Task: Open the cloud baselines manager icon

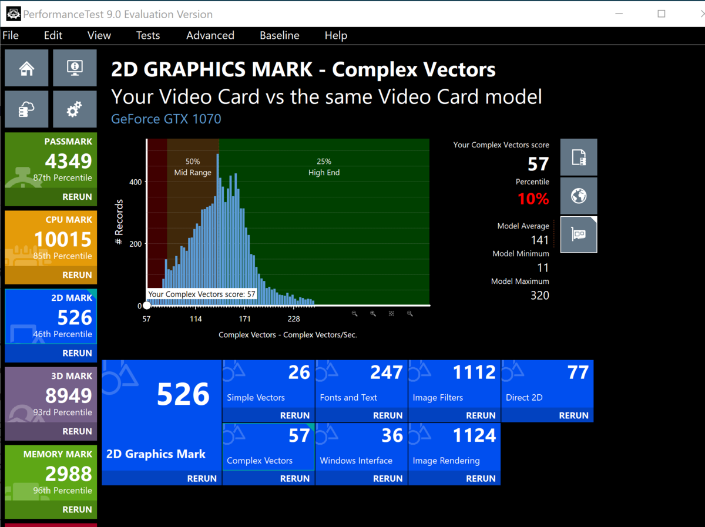Action: [x=26, y=109]
